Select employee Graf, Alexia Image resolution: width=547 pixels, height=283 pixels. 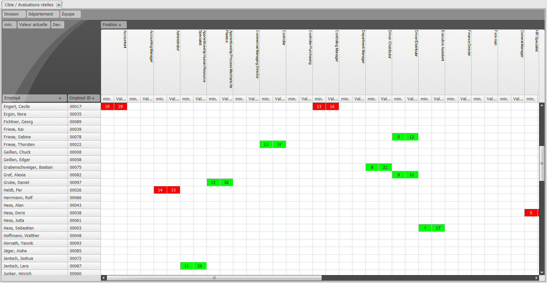tap(35, 175)
